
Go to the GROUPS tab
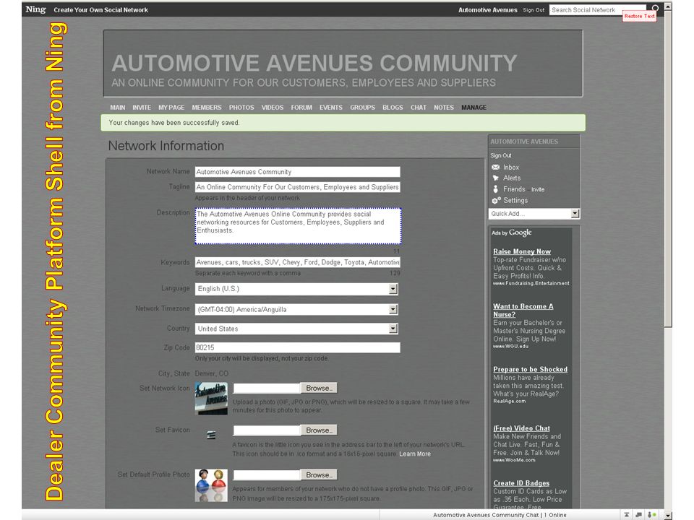[362, 108]
